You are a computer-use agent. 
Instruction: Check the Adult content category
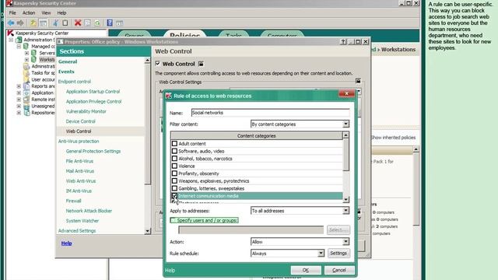pos(174,143)
